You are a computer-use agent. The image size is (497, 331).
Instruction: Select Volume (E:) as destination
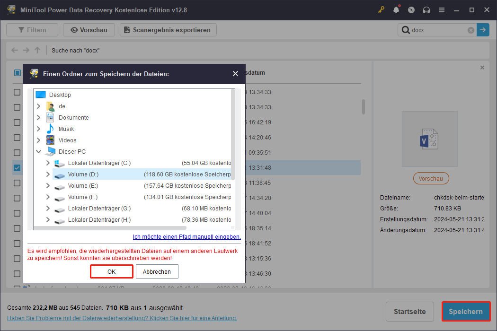click(83, 186)
